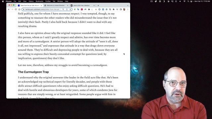Open the Edit menu
The image size is (212, 119).
pos(20,1)
